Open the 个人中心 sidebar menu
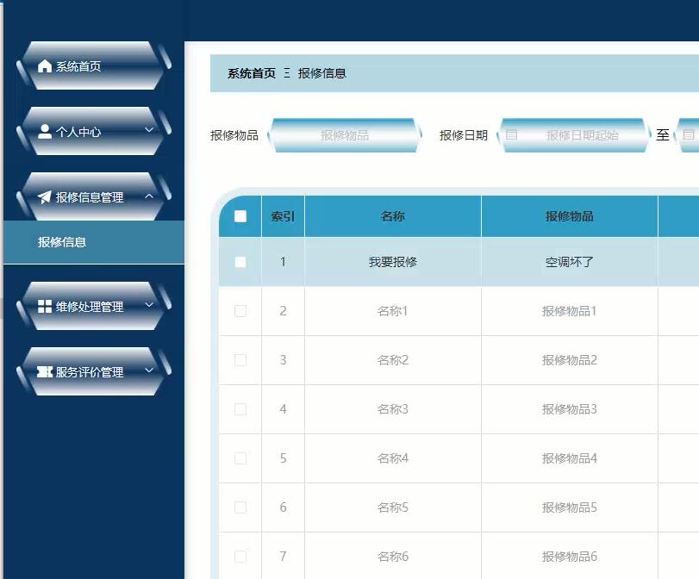Image resolution: width=699 pixels, height=579 pixels. (94, 132)
